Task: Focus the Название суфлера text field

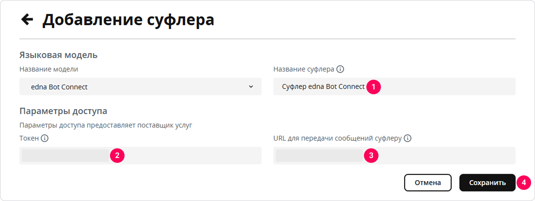Action: [394, 86]
